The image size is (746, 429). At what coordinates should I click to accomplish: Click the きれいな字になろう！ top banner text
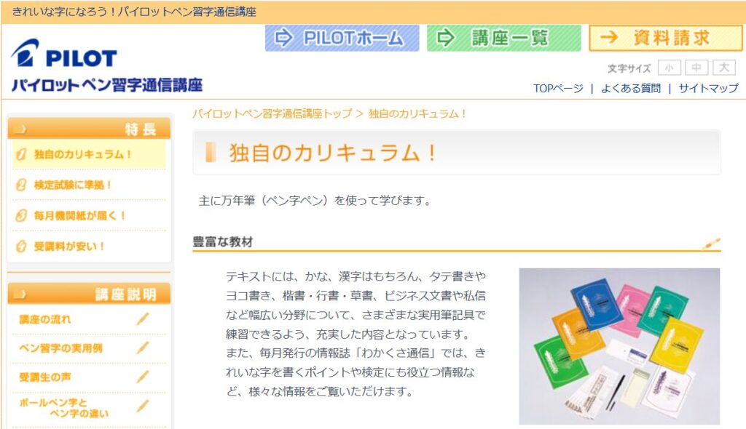[134, 12]
